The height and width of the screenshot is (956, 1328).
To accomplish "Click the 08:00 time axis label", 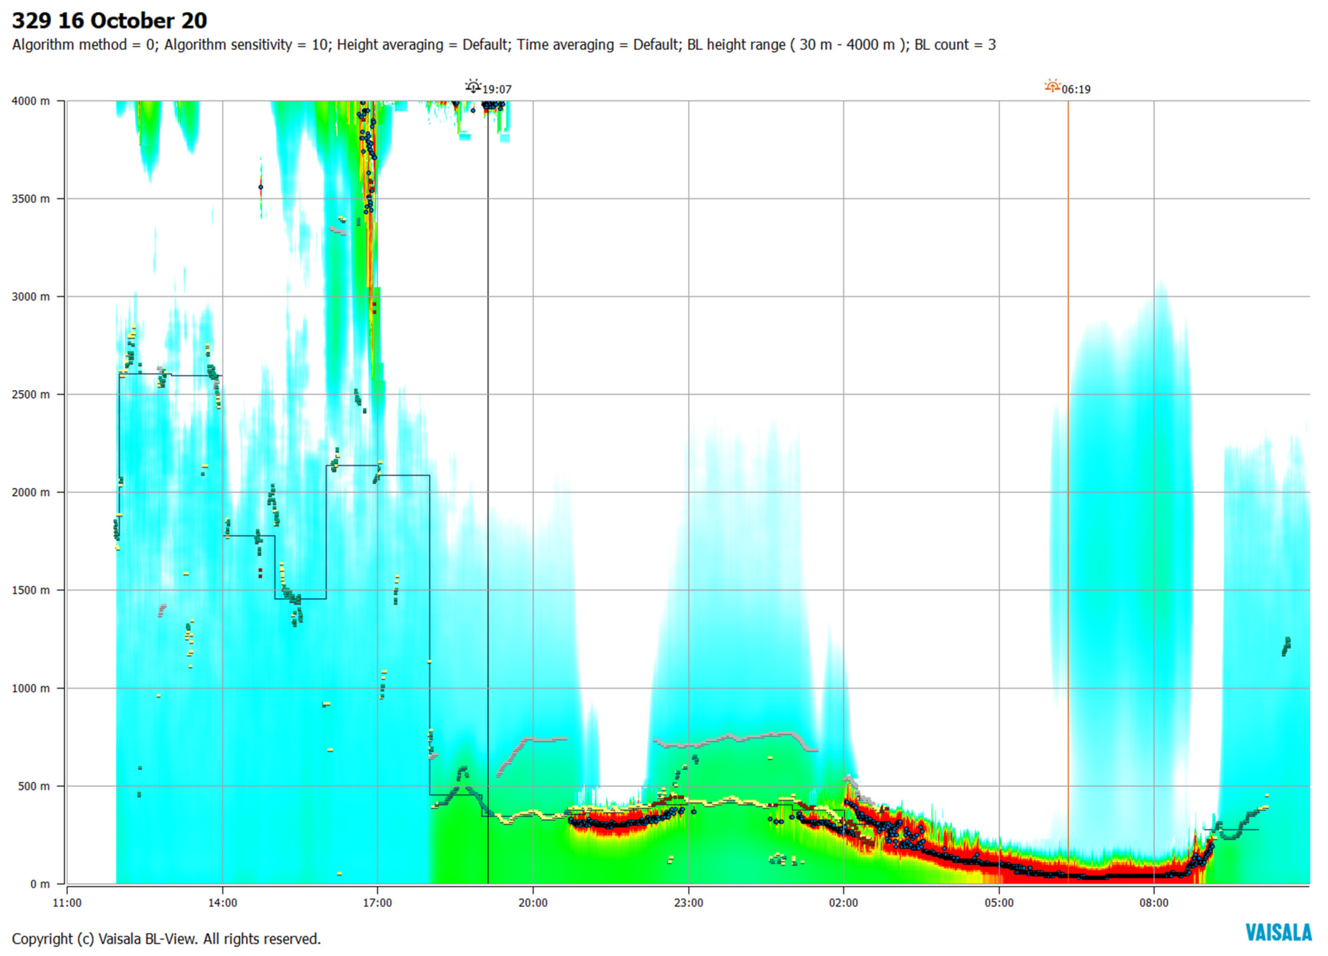I will point(1153,903).
